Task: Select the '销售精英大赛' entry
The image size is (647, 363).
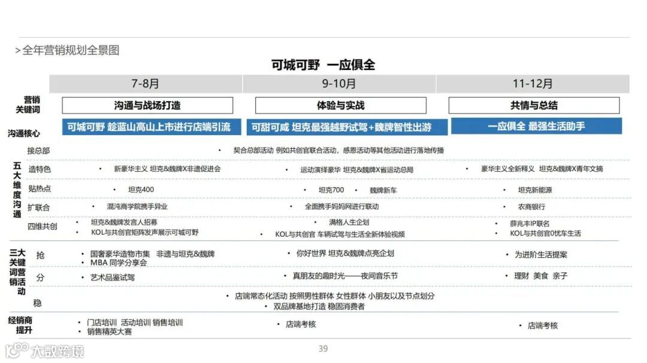Action: [x=110, y=332]
